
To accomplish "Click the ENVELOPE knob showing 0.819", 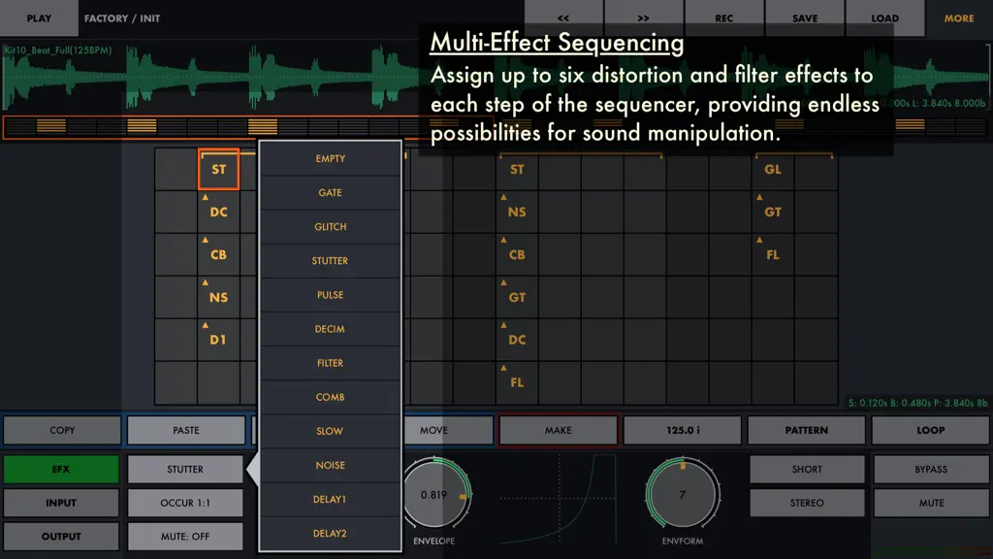I will [x=434, y=494].
